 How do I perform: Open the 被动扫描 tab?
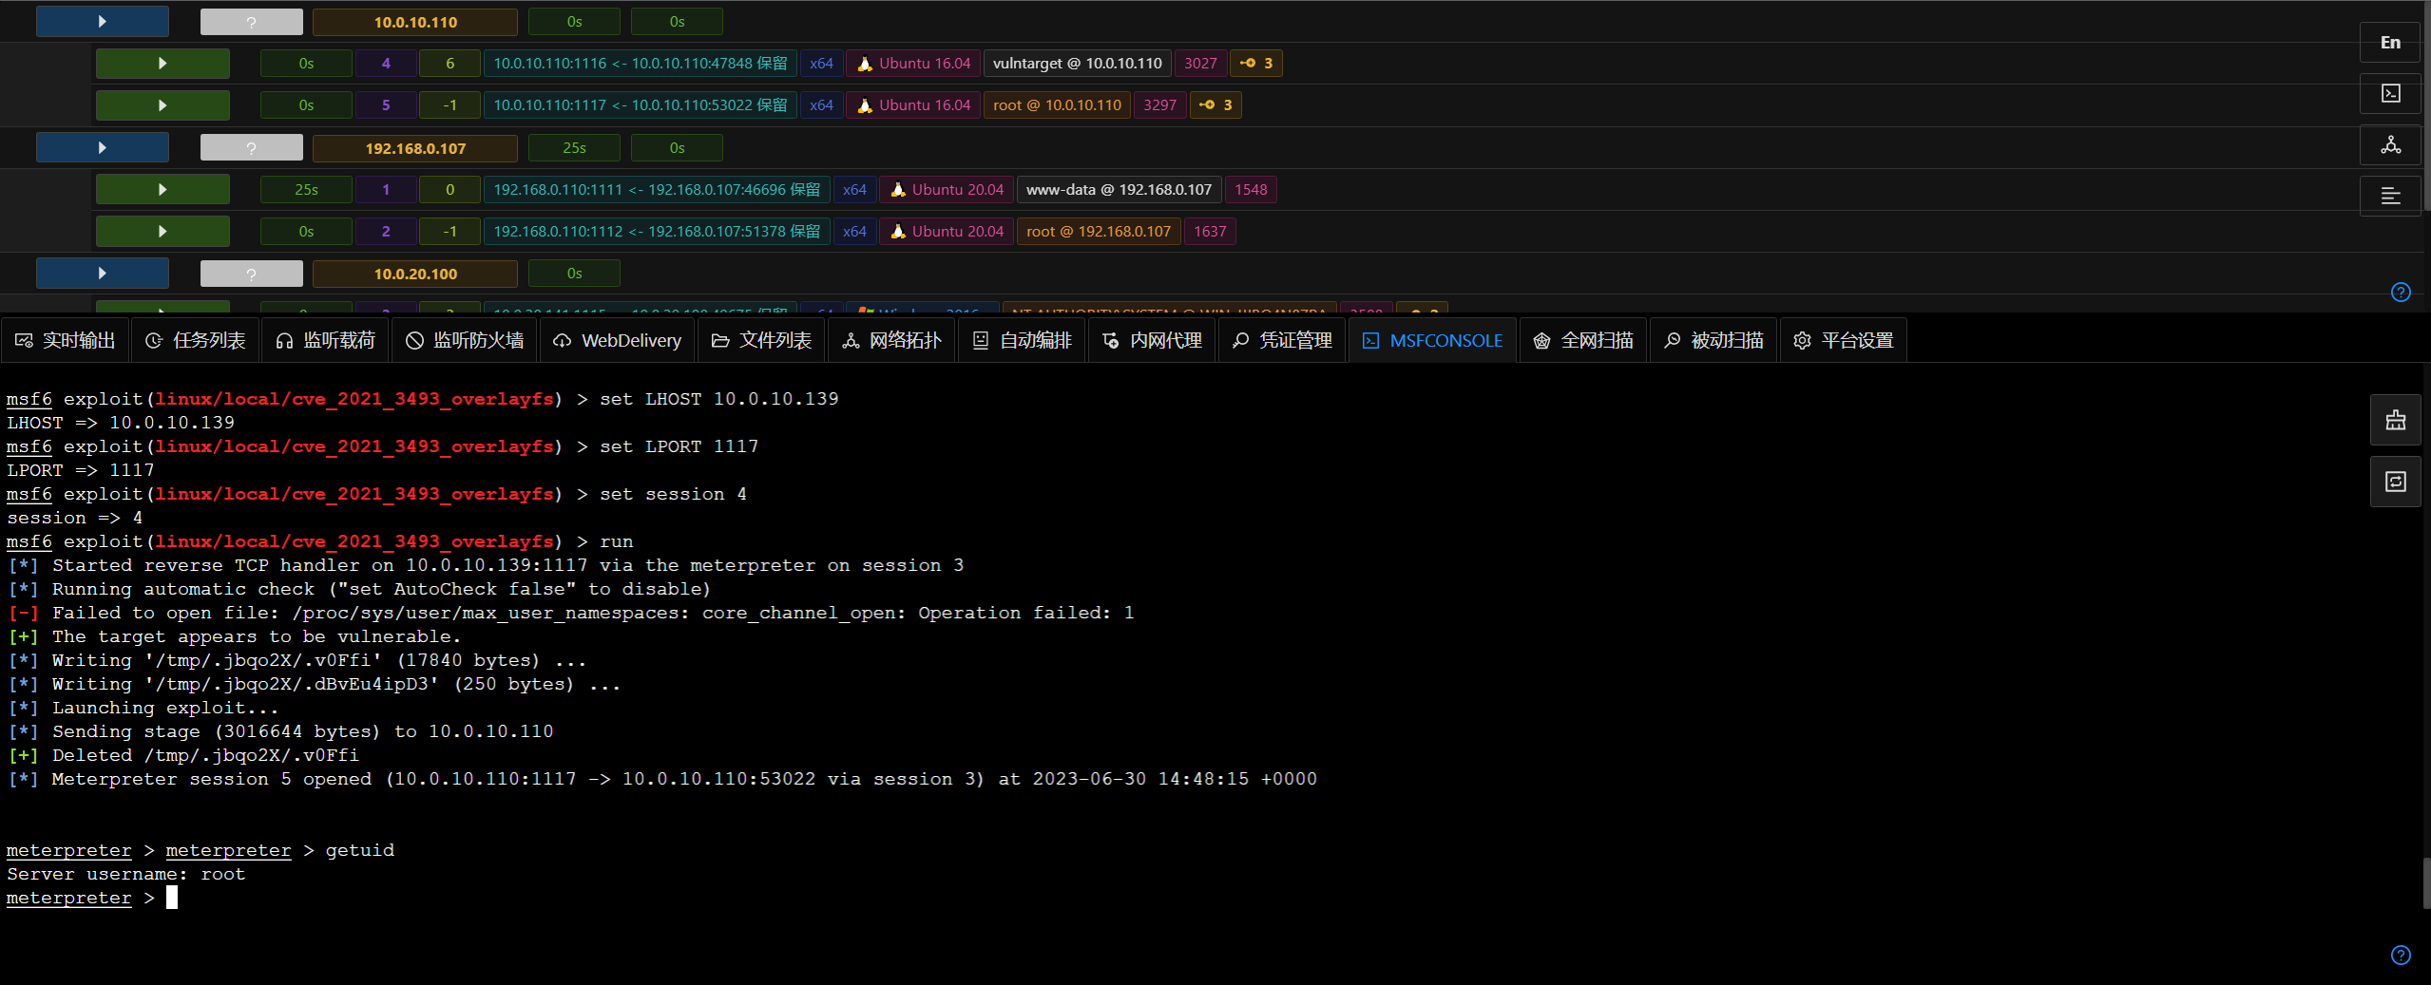(1714, 340)
